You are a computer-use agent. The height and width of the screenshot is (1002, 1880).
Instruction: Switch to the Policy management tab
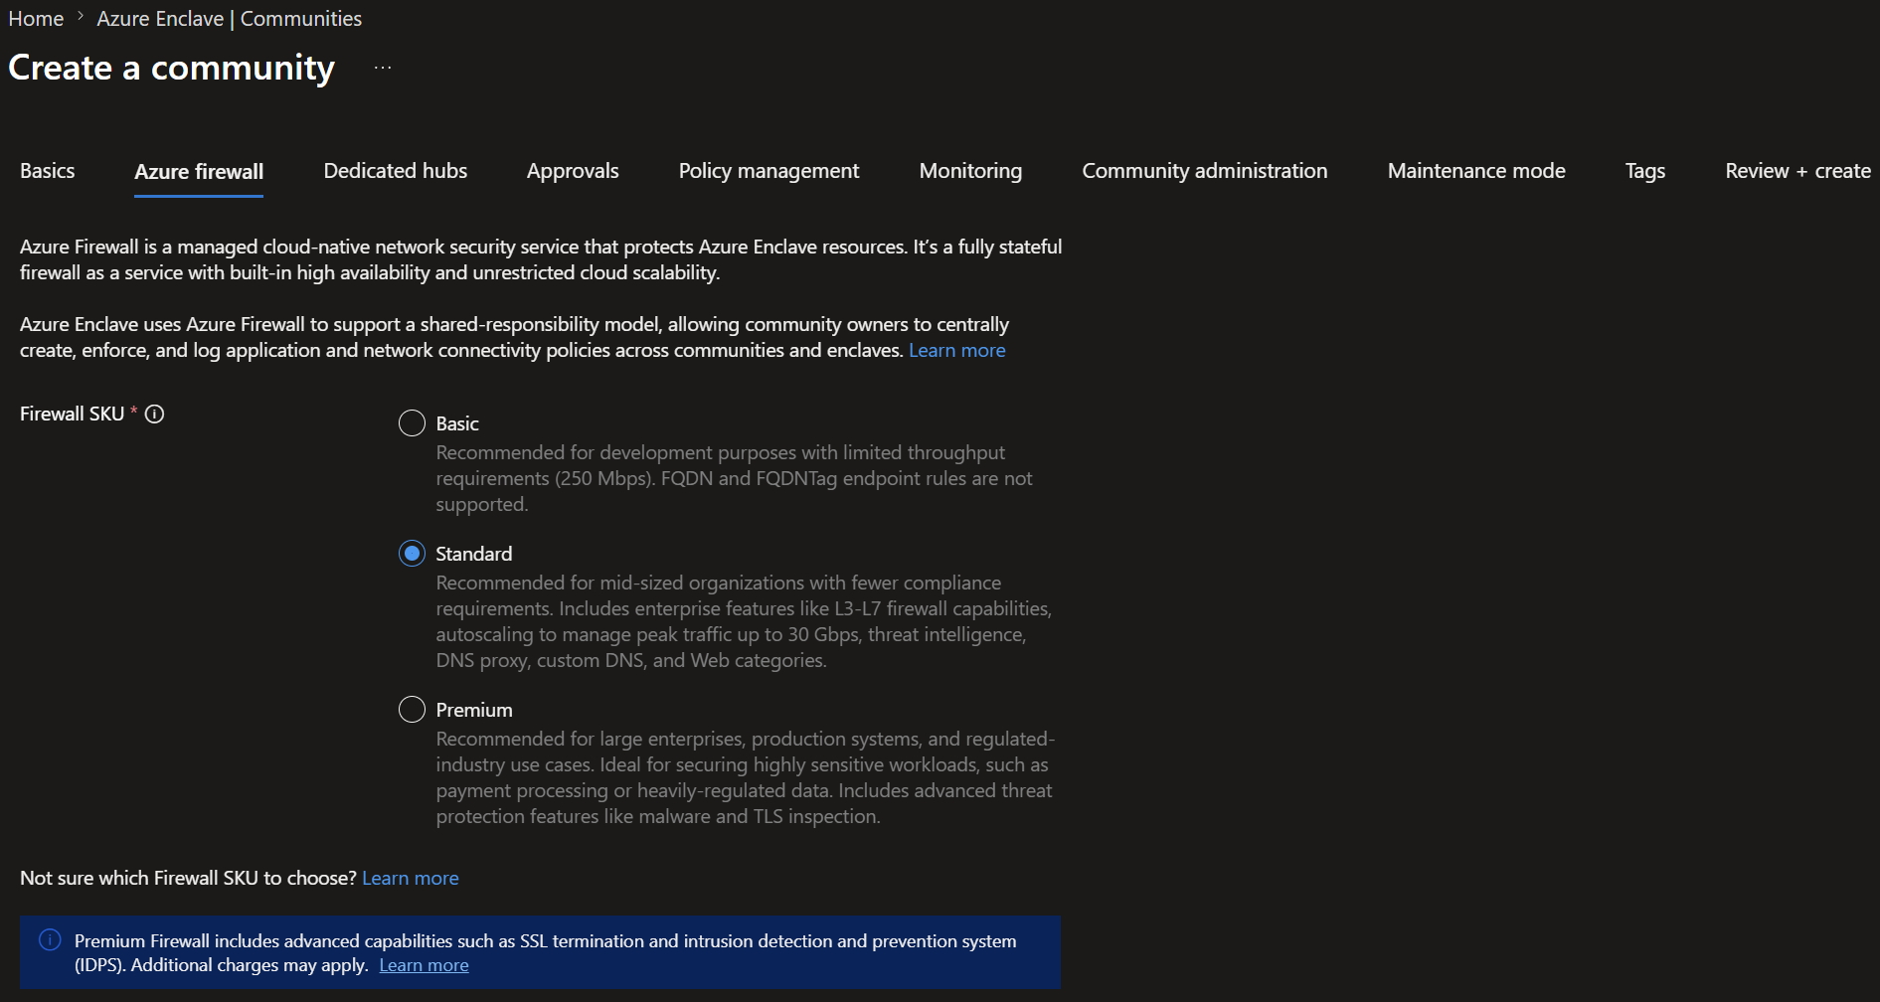point(769,171)
